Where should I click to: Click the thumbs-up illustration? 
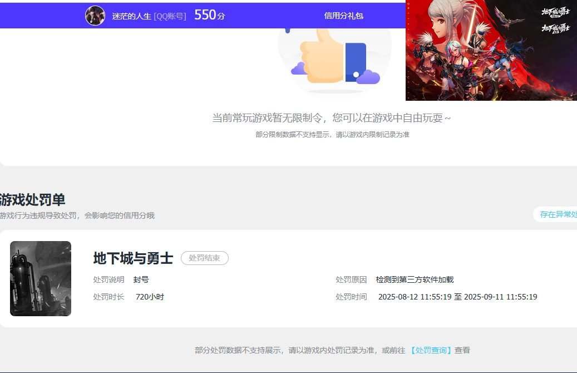335,61
